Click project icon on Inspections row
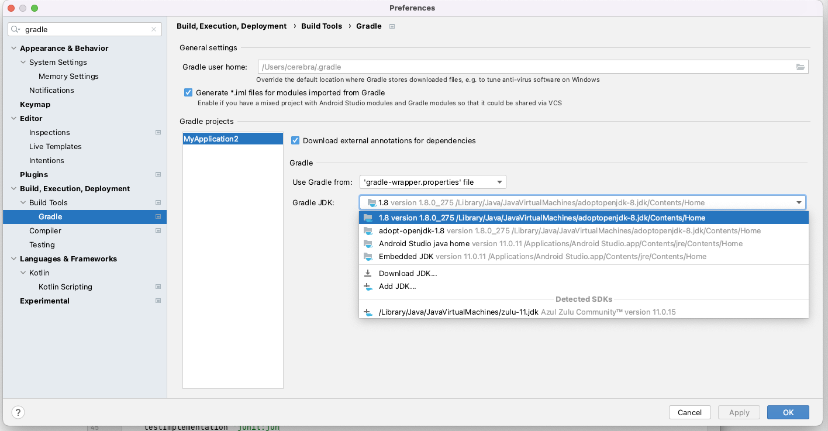Viewport: 828px width, 431px height. pos(158,133)
